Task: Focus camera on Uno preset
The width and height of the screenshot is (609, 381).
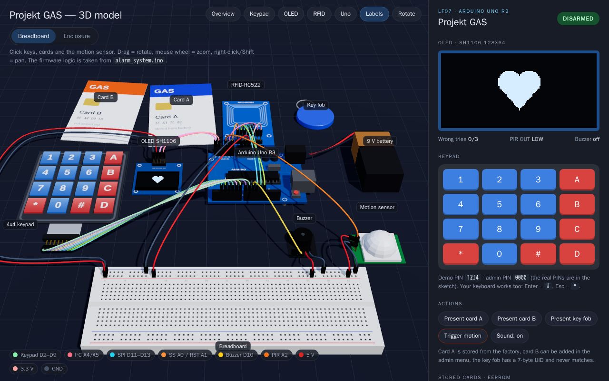Action: (345, 14)
